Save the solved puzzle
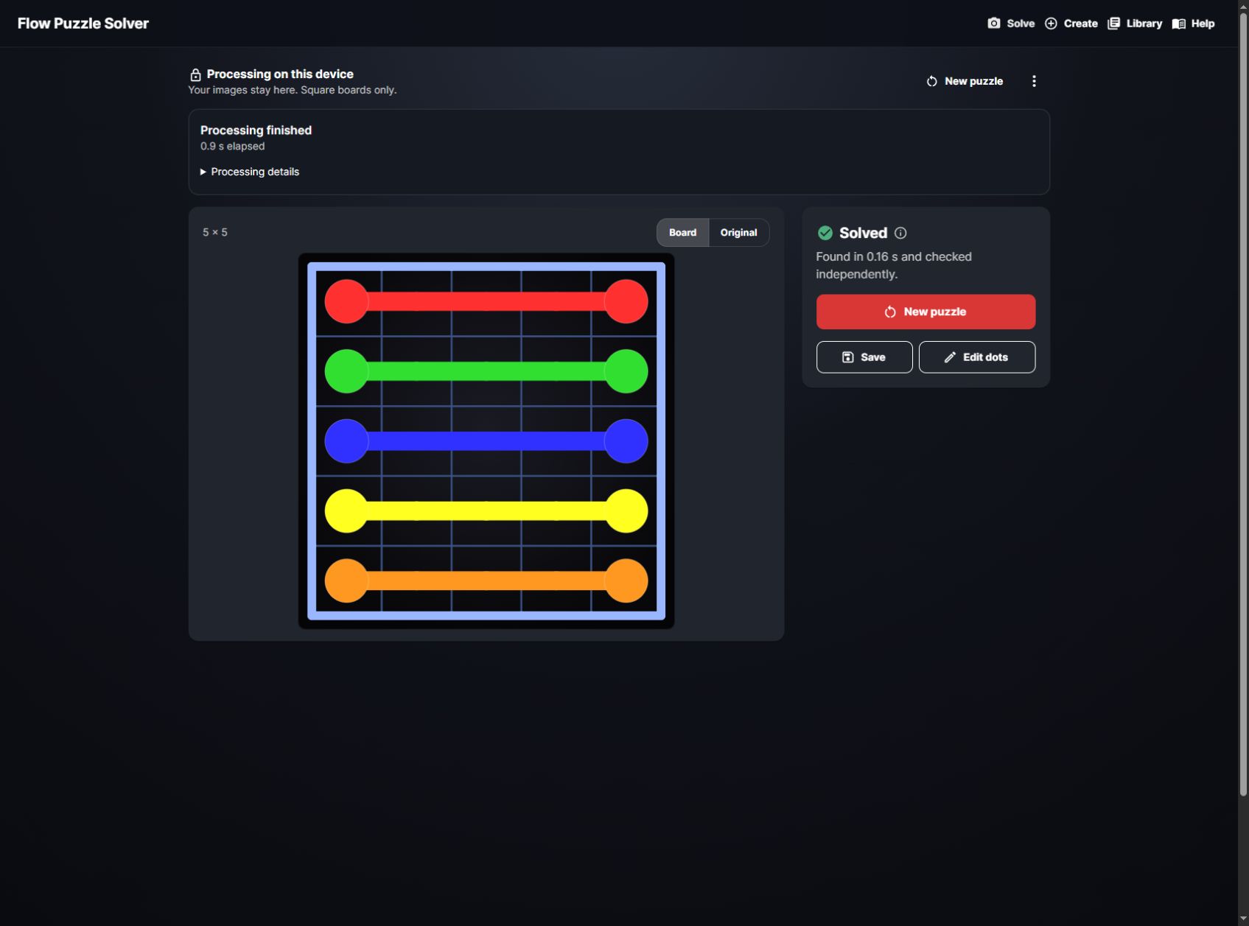1249x926 pixels. click(864, 357)
